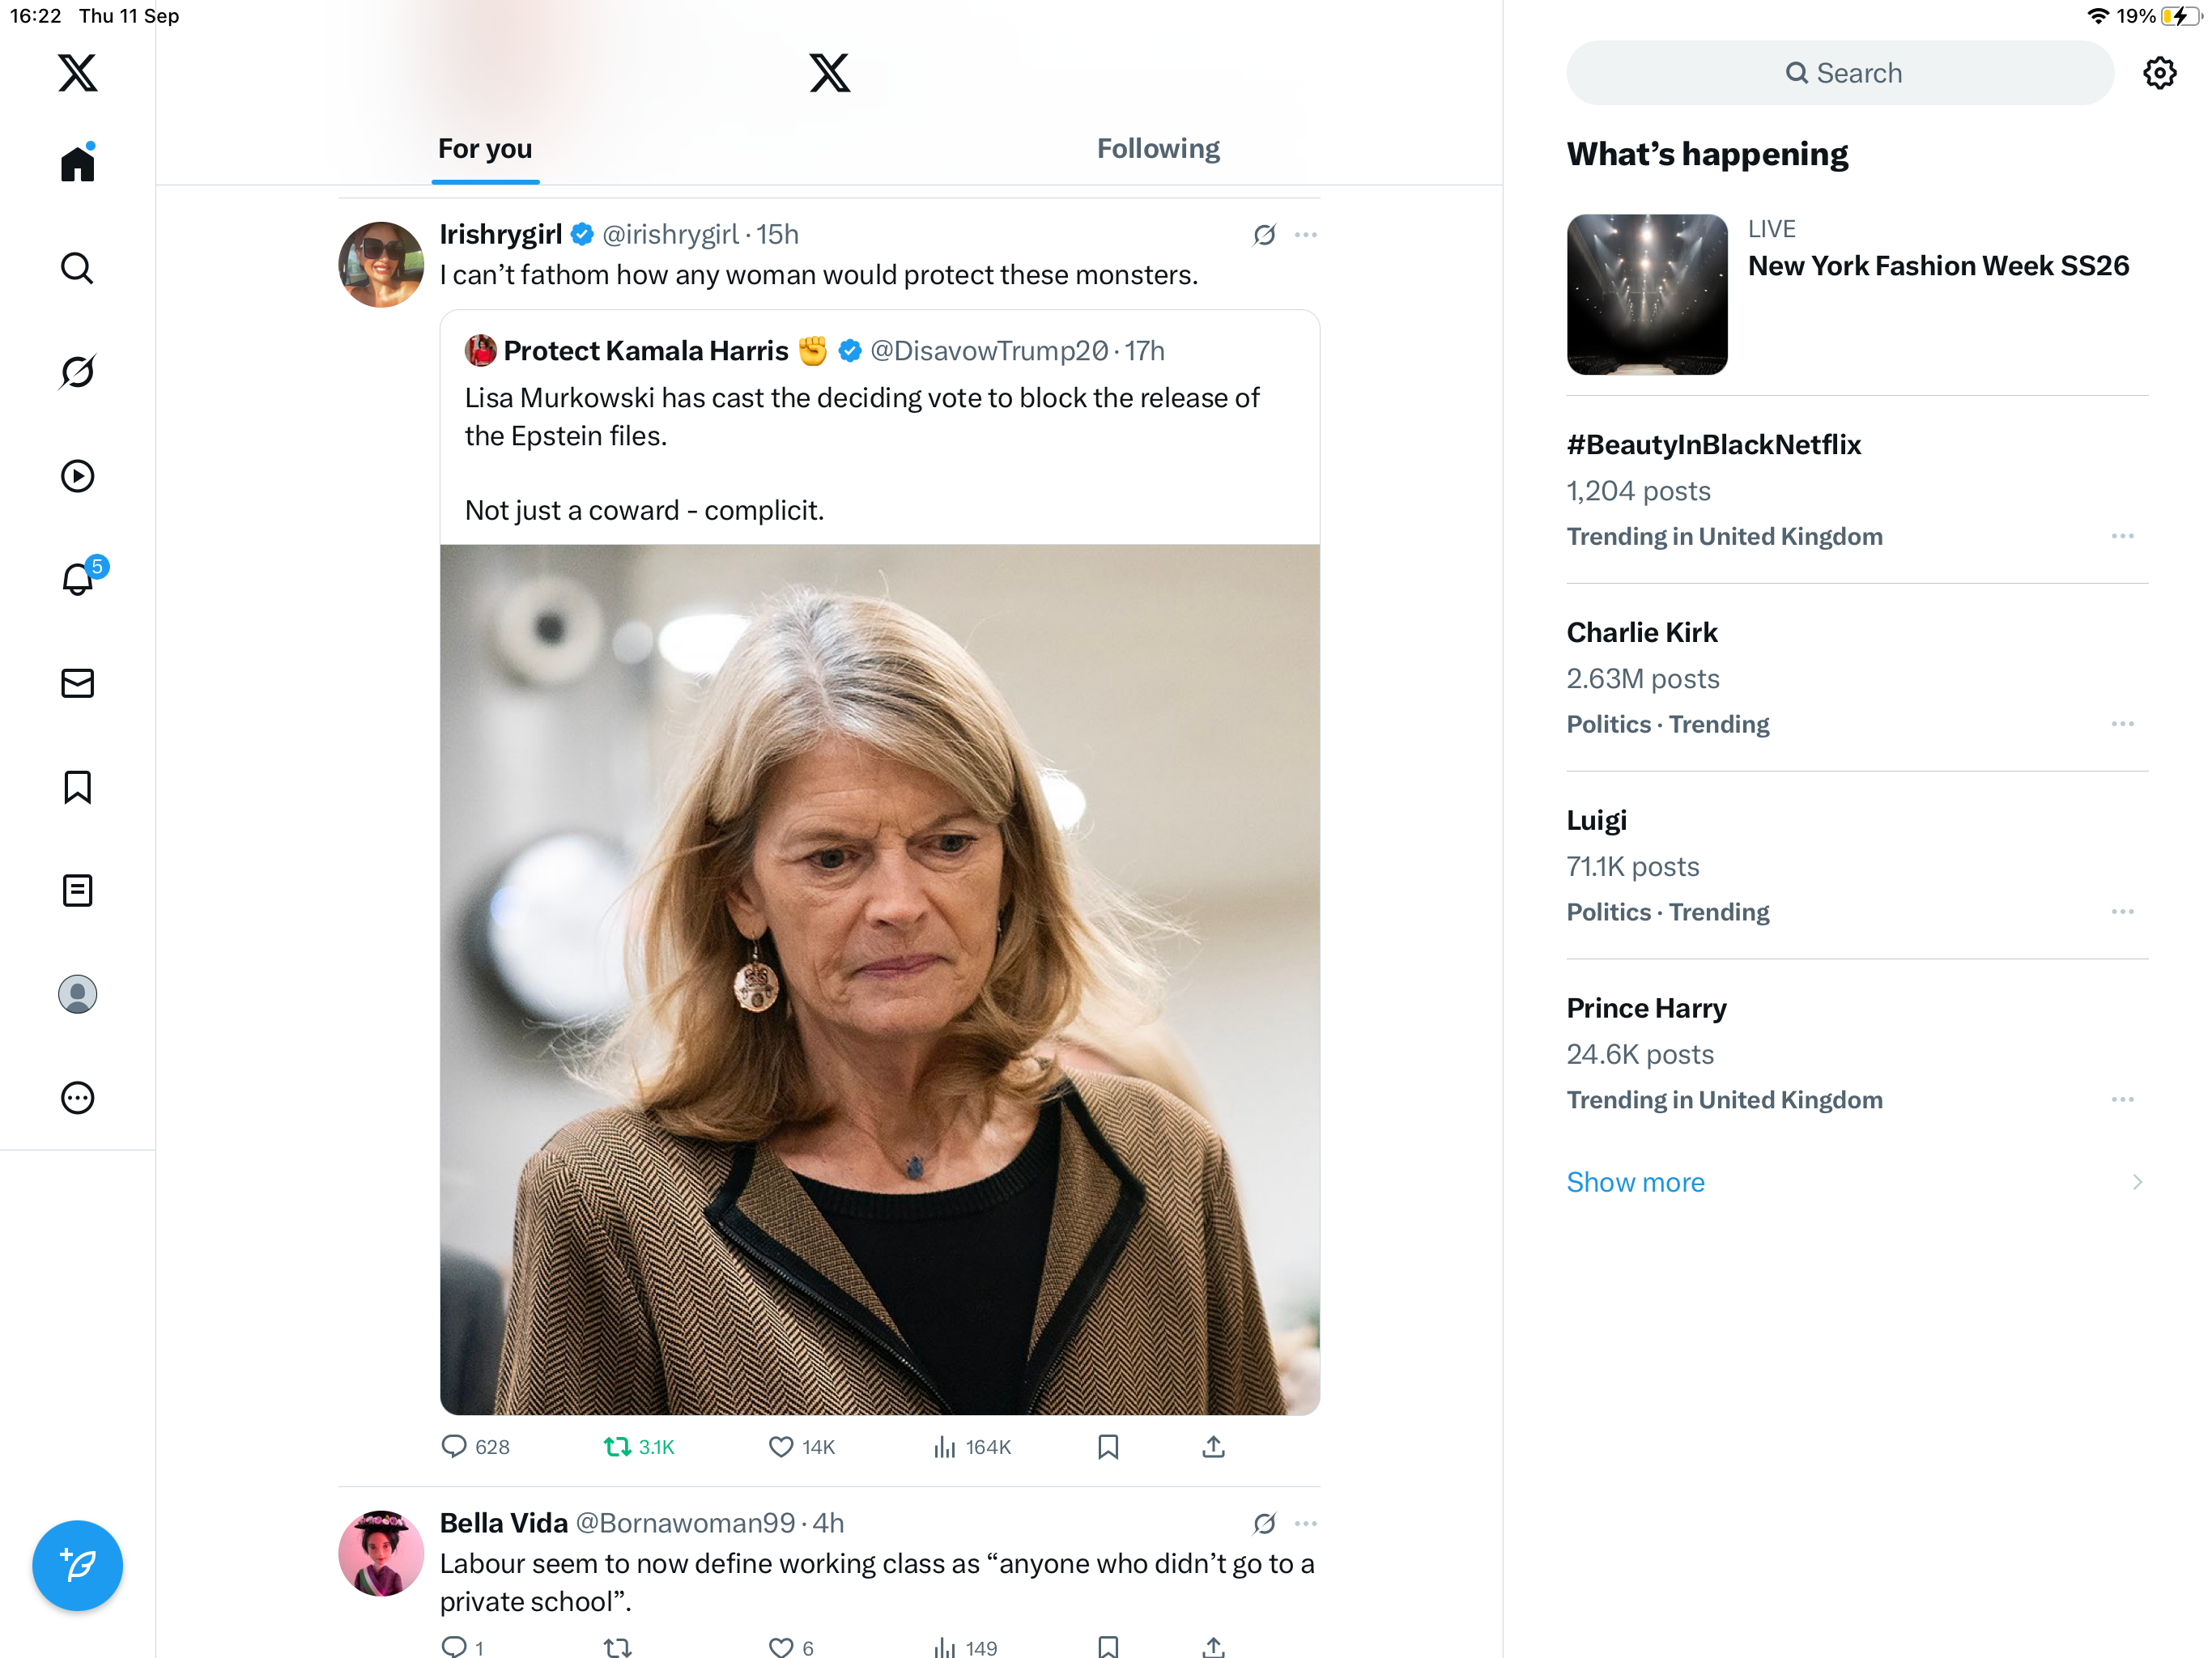Click the compose post button
Image resolution: width=2212 pixels, height=1658 pixels.
coord(77,1565)
